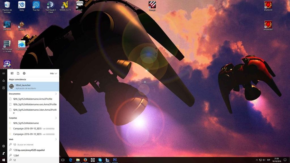Open the search panel hamburger menu

point(3,73)
